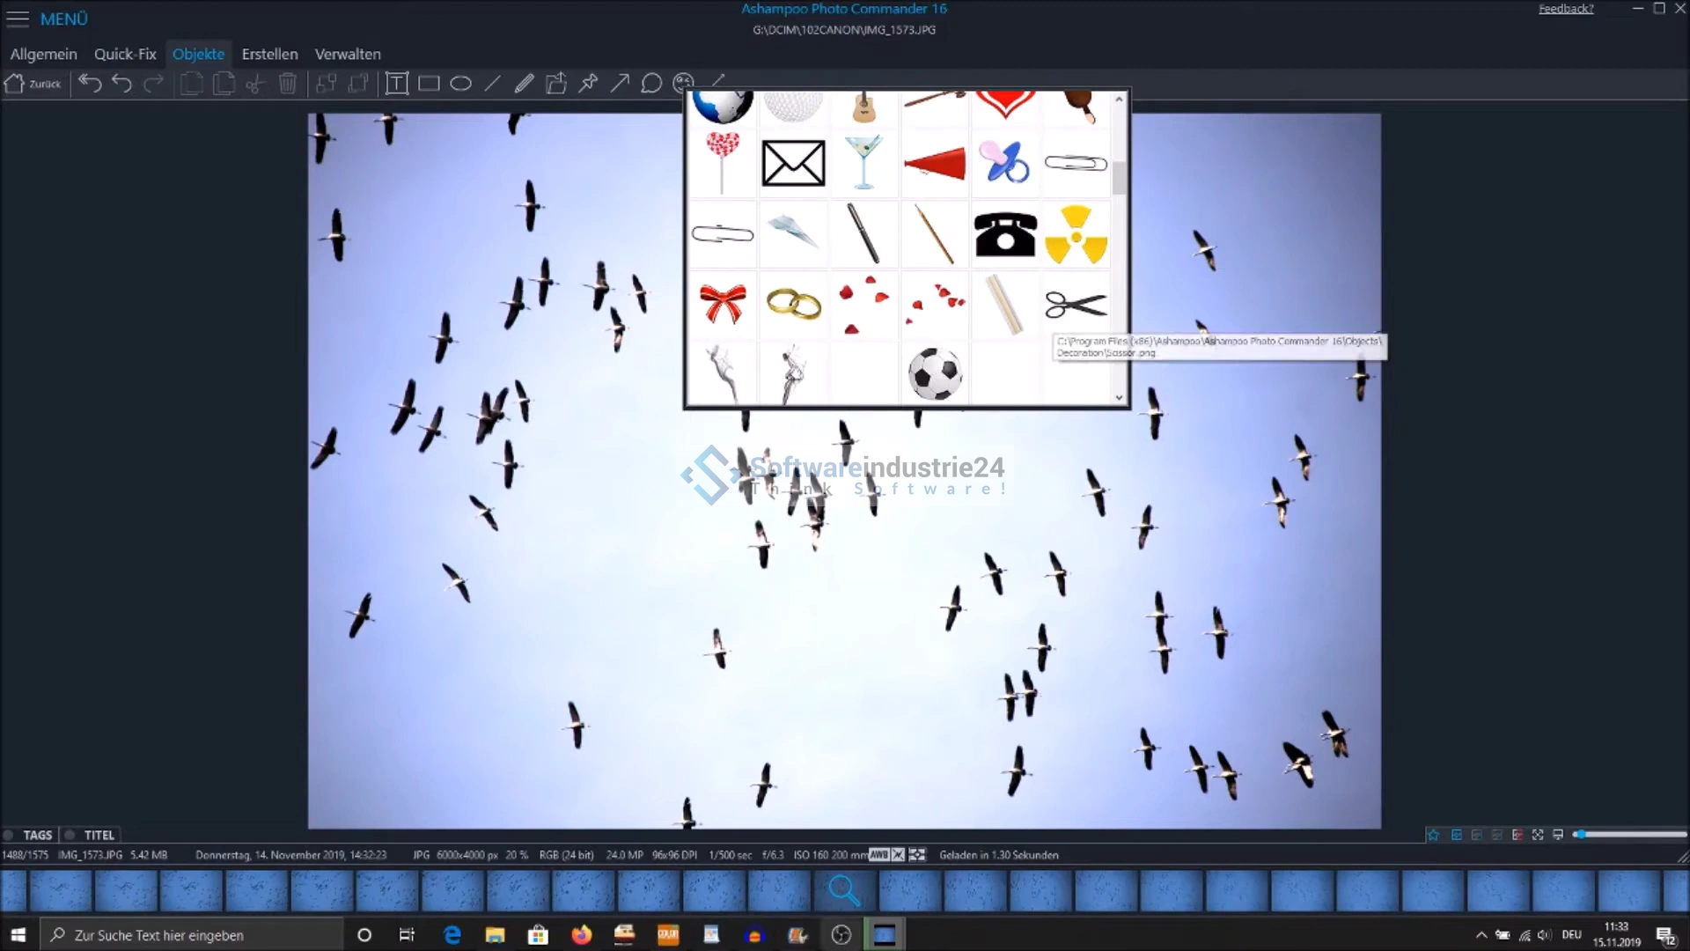Select the text box tool

[x=397, y=84]
